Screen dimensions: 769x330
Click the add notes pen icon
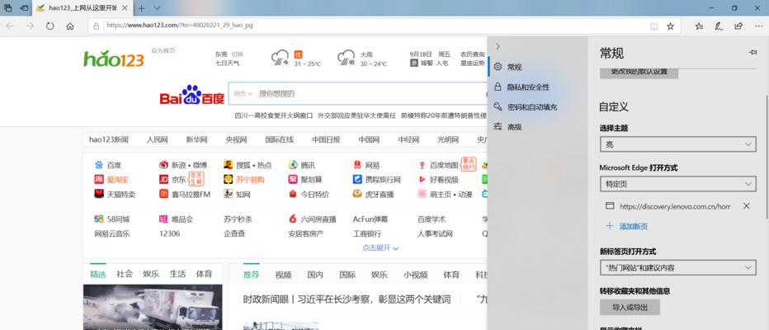(719, 26)
